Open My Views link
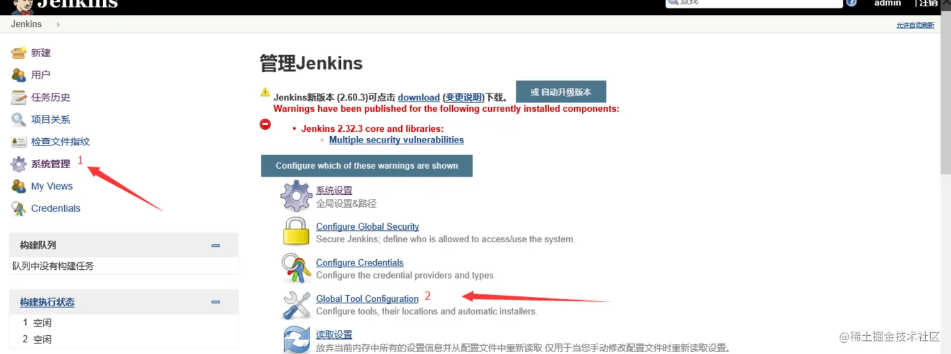This screenshot has height=354, width=951. click(x=52, y=186)
